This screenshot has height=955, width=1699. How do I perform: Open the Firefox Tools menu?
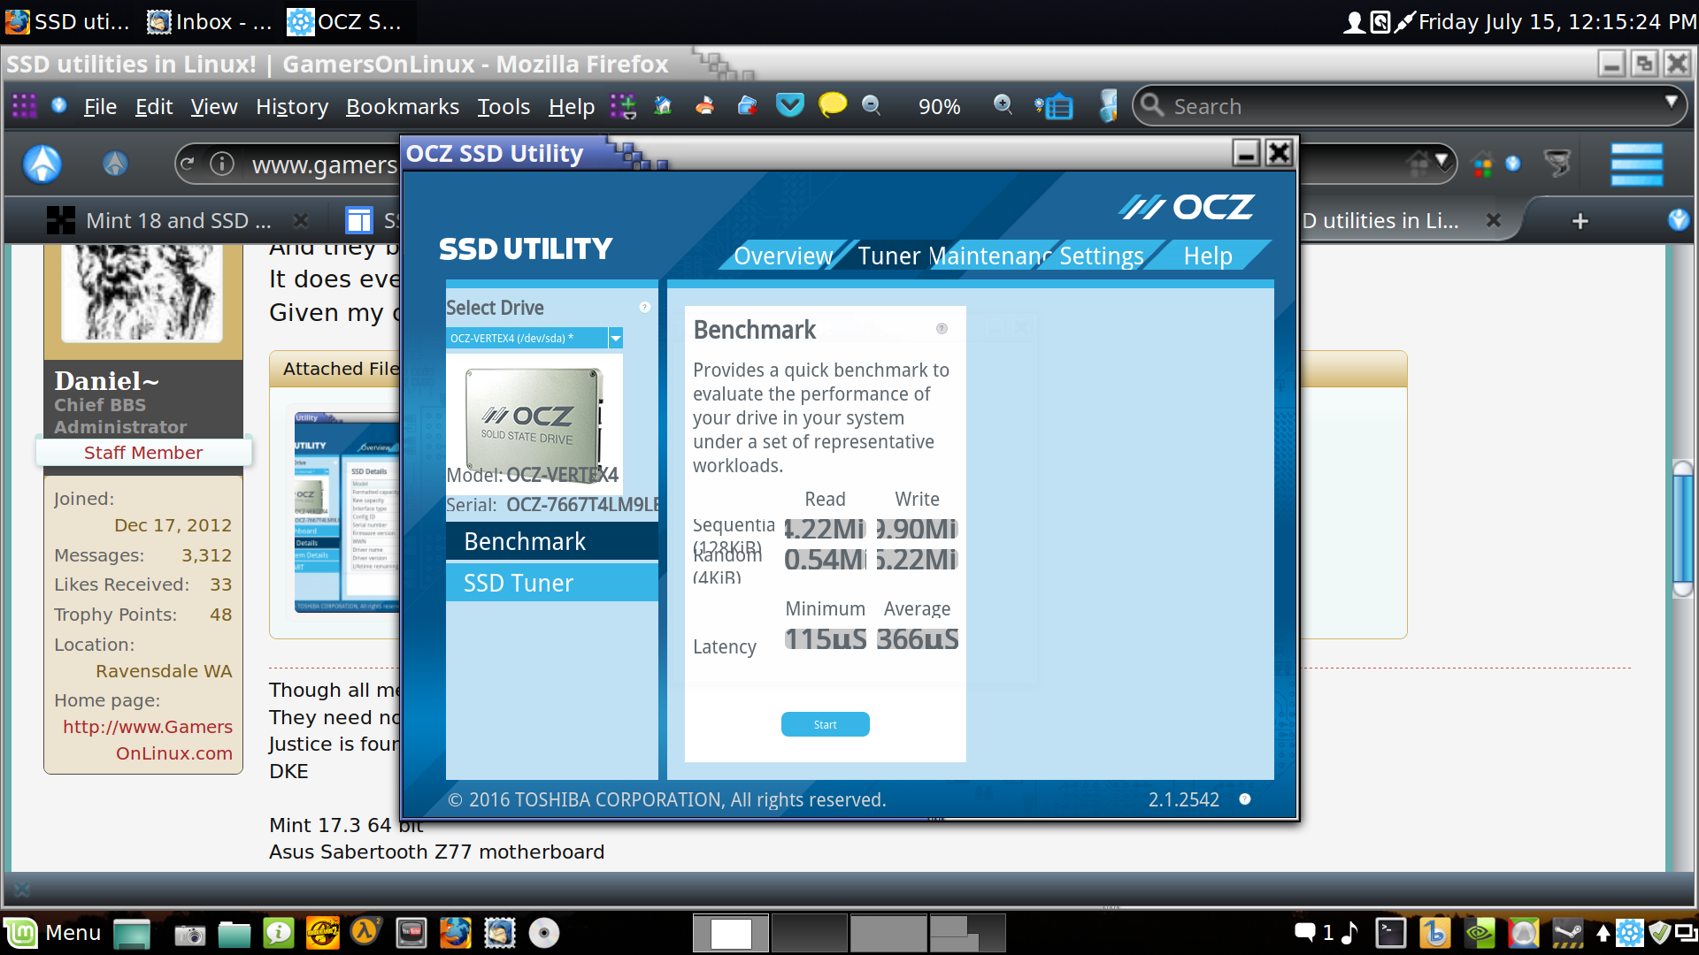click(x=504, y=107)
